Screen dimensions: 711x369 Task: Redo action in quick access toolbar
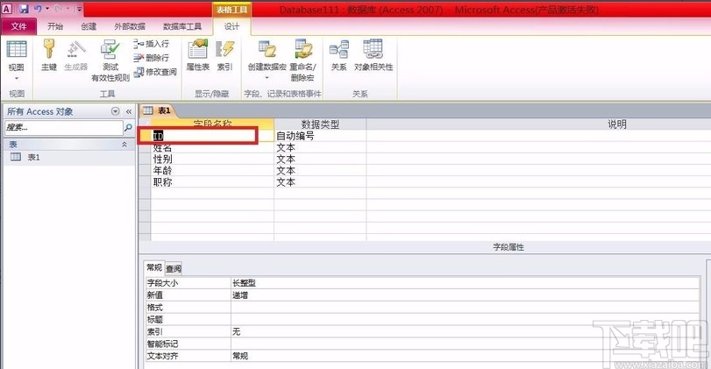point(59,9)
